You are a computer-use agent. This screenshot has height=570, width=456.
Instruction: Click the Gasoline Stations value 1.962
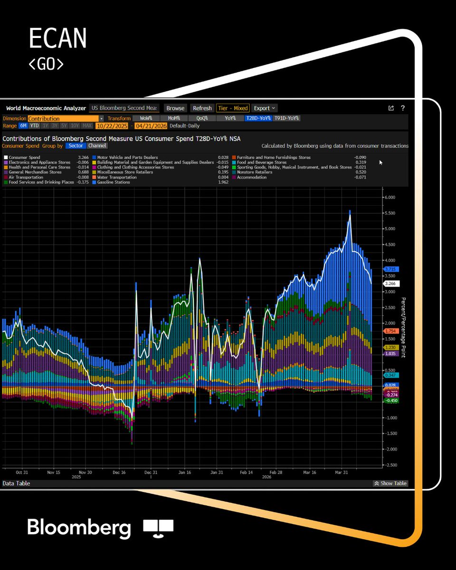tap(223, 182)
